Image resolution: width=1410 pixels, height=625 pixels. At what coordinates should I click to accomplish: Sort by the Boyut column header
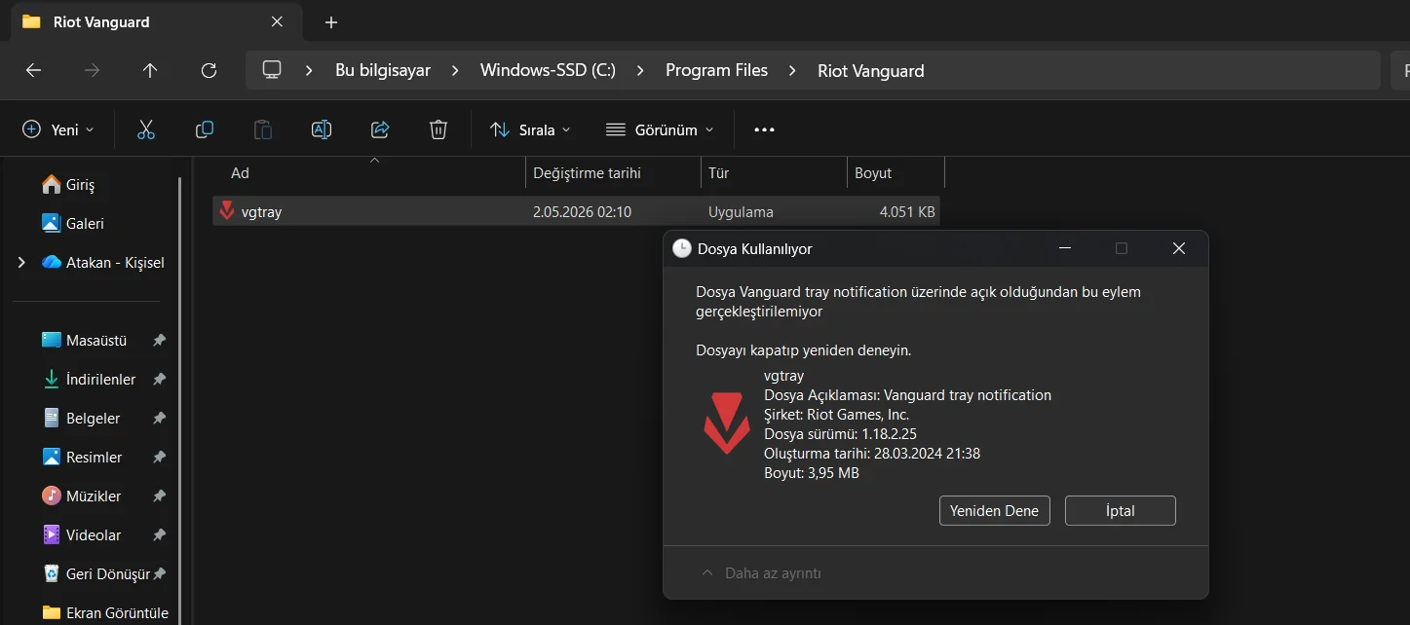coord(896,172)
